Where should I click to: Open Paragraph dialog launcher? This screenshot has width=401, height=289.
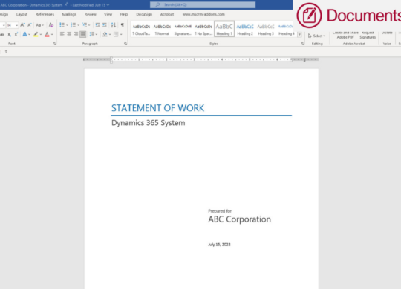pos(125,44)
